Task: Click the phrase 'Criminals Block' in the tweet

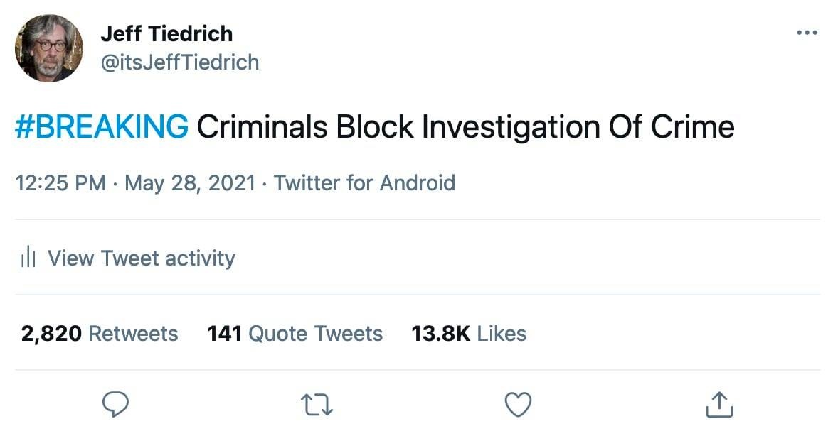Action: tap(304, 127)
